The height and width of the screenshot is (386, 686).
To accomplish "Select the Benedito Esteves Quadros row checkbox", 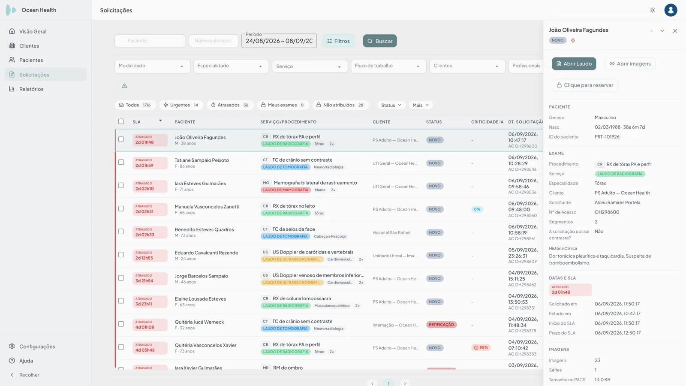I will 121,232.
